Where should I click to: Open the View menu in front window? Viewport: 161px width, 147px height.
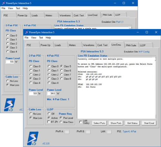point(34,37)
